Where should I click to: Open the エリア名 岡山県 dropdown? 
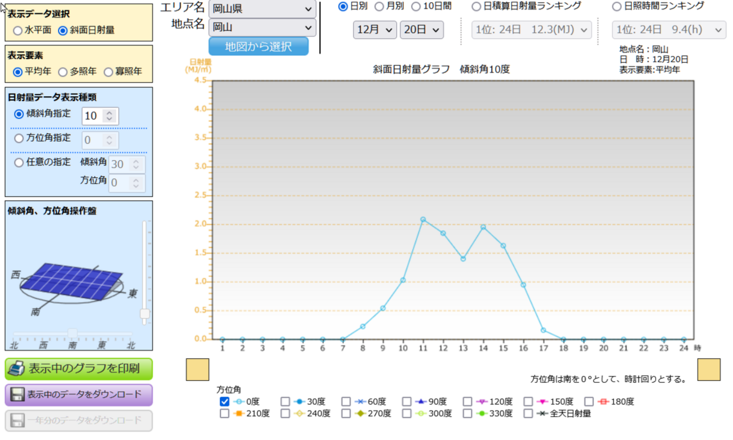tap(262, 9)
